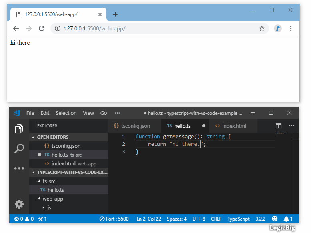
Task: Collapse the web-app folder
Action: point(69,199)
